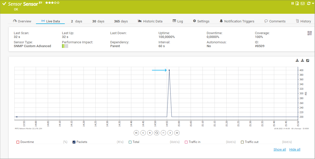This screenshot has width=315, height=159.
Task: Refresh the sensor with the refresh icon
Action: point(309,3)
